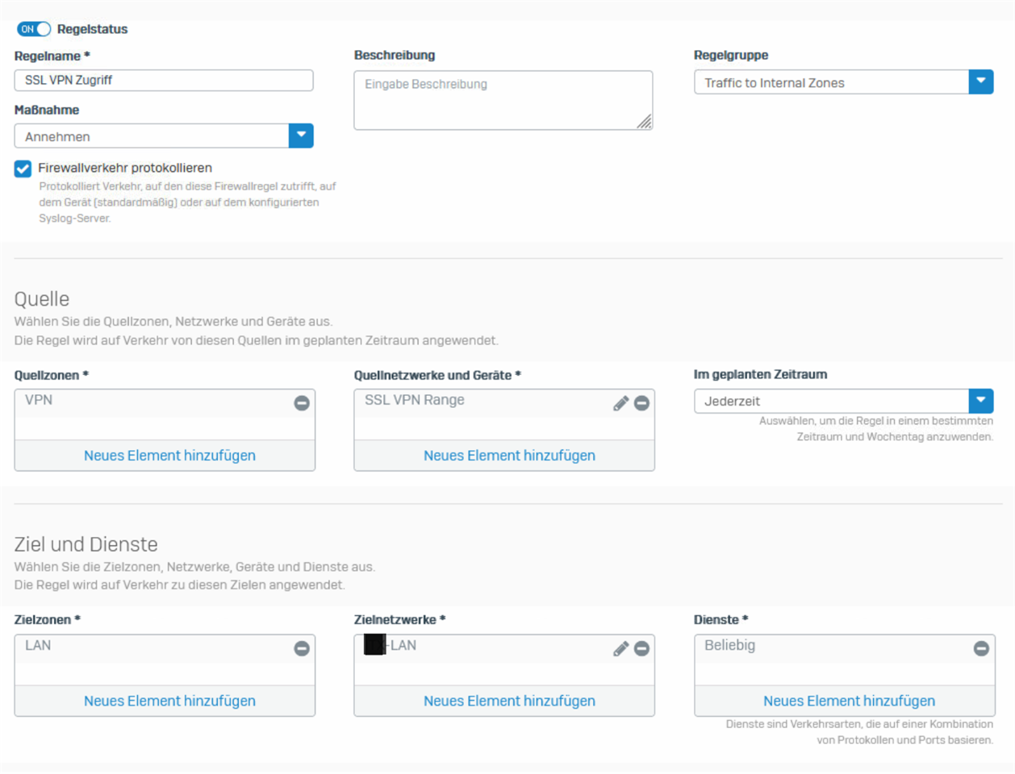Click the Regelname input field
This screenshot has width=1015, height=774.
point(164,81)
